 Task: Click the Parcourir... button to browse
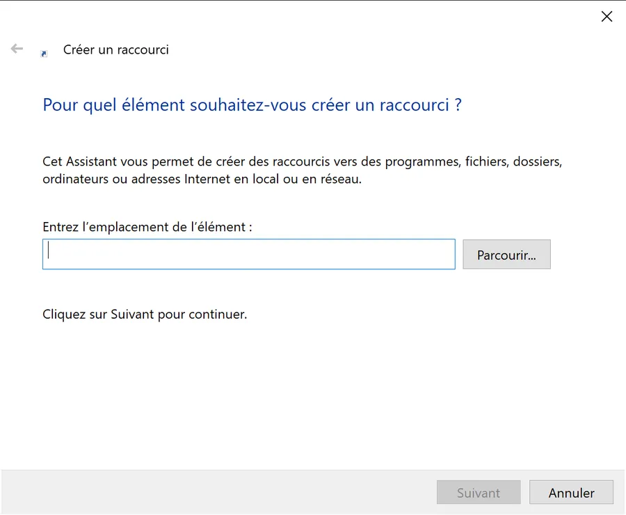coord(506,255)
